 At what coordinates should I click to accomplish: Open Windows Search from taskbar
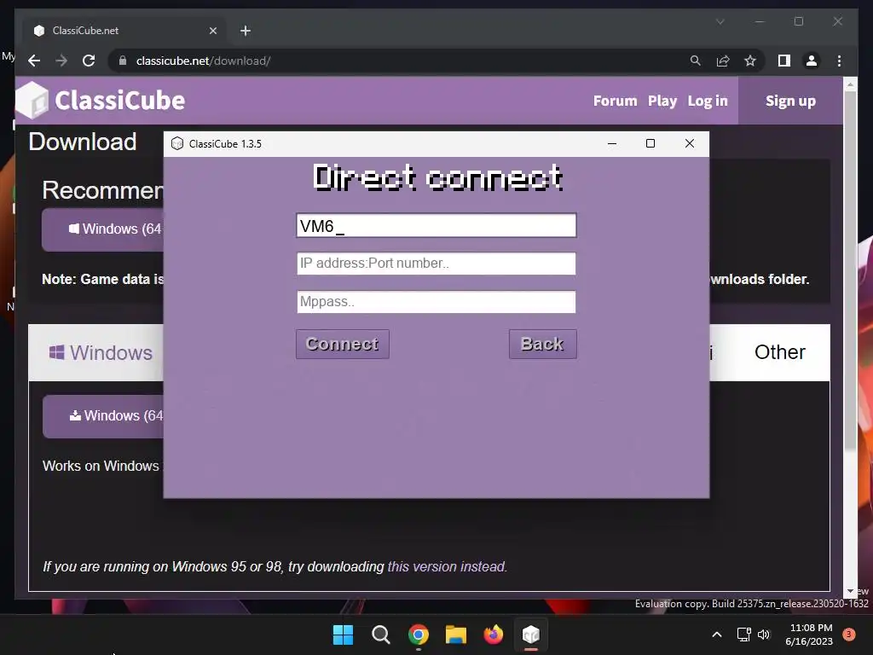coord(381,635)
